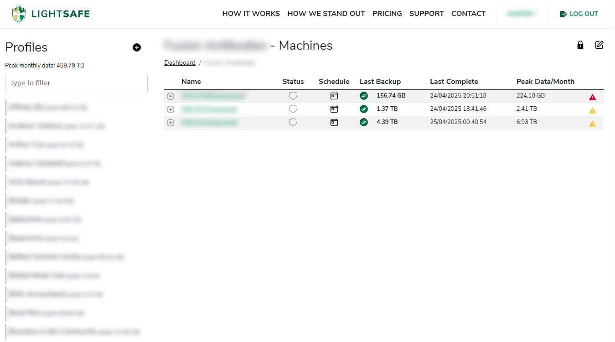This screenshot has width=615, height=342.
Task: Open the user account dropdown in header
Action: pos(522,14)
